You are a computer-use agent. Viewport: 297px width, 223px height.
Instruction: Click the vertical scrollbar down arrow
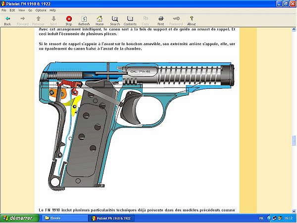point(294,210)
